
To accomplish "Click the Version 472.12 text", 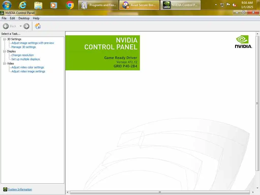I will coord(127,62).
